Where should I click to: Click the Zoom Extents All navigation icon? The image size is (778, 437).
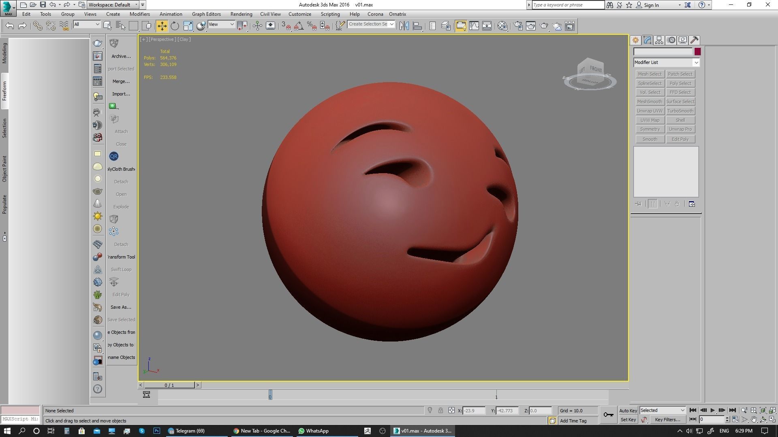(x=772, y=410)
